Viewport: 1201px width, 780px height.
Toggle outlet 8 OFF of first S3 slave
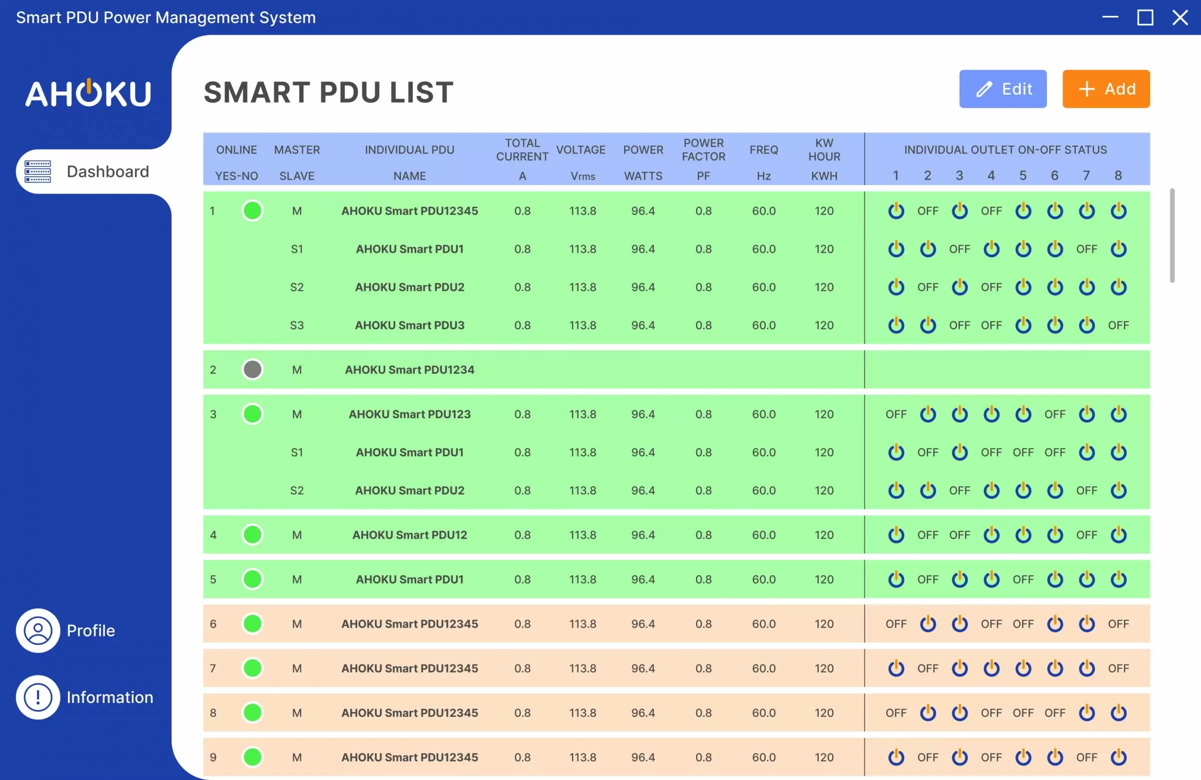(1118, 325)
